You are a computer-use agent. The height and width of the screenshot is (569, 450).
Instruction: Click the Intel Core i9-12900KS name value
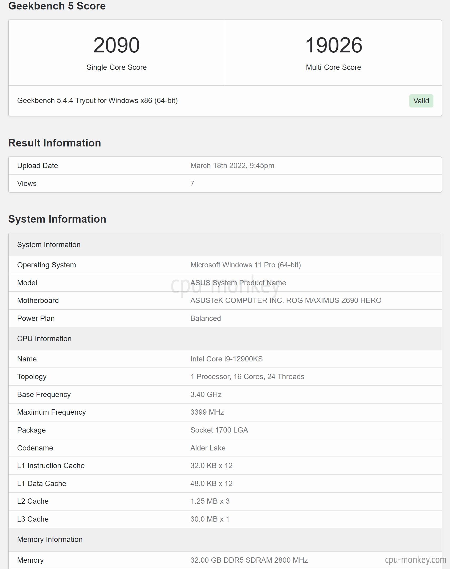tap(227, 359)
